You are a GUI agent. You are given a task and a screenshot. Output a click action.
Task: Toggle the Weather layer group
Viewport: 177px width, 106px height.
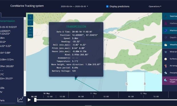(x=170, y=45)
